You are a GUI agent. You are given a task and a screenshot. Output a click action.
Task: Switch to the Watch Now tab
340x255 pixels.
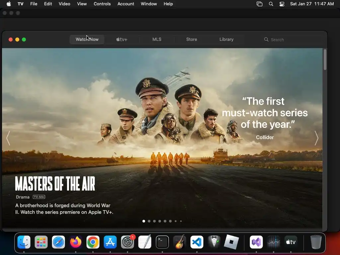pos(87,40)
